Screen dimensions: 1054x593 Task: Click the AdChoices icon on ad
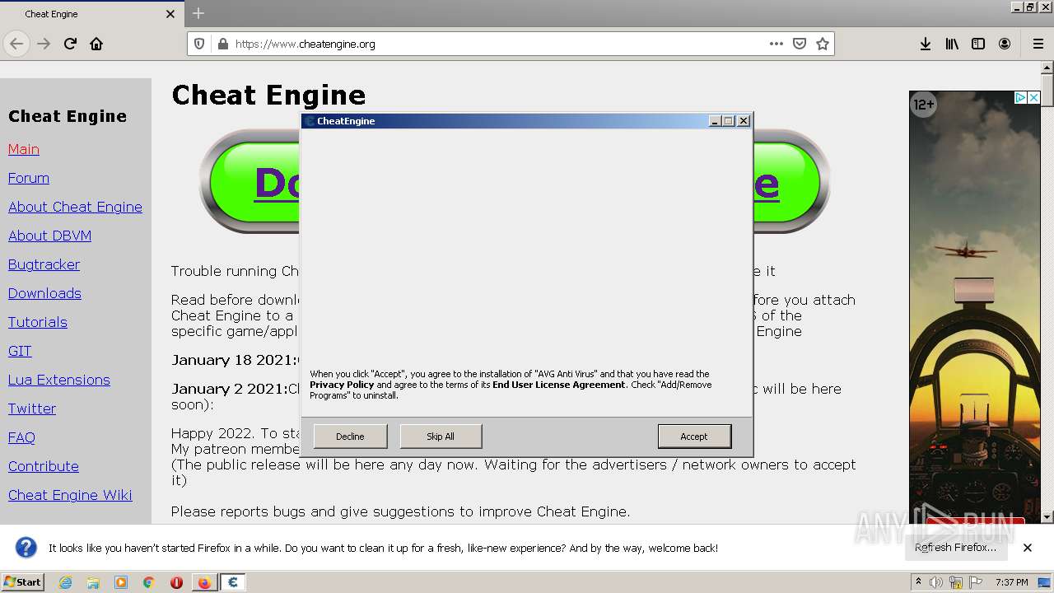(1019, 97)
